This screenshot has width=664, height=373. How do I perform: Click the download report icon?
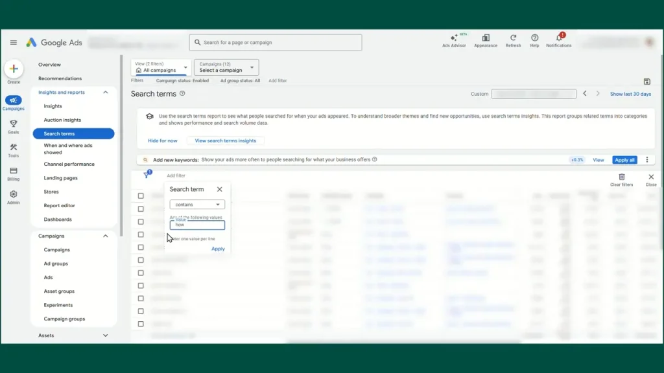[x=646, y=82]
